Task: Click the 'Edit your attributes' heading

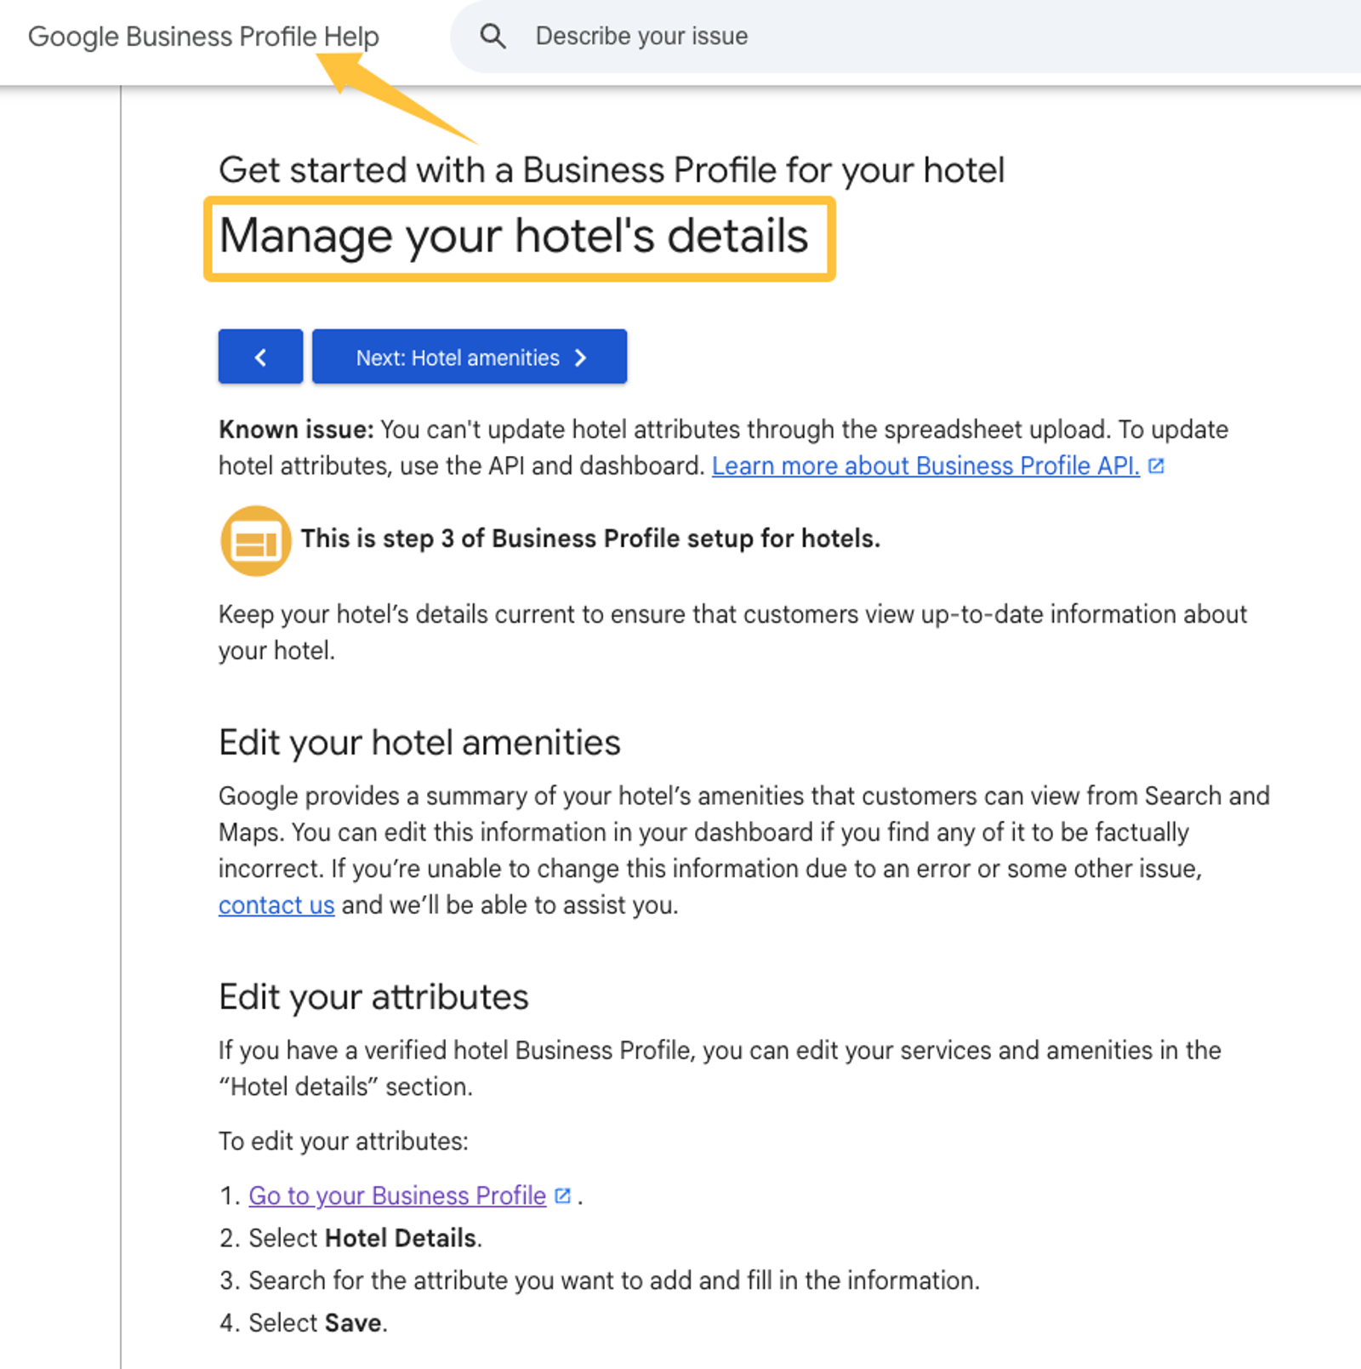Action: 373,997
